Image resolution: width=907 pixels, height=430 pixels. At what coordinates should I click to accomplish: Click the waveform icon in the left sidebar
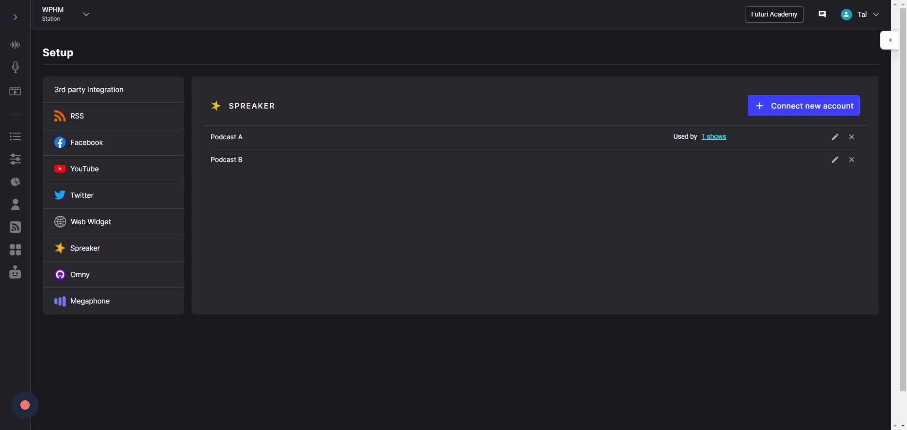tap(15, 45)
